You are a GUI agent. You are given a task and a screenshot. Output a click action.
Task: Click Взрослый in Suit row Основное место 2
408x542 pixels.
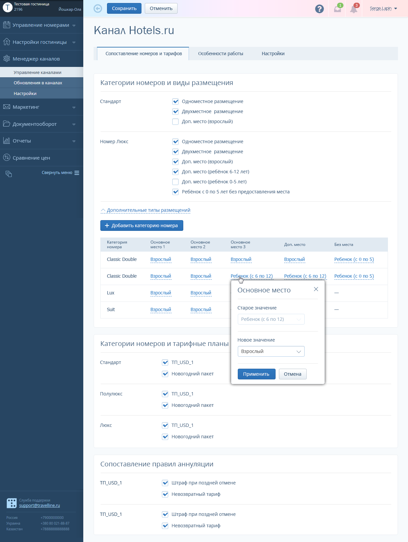coord(201,309)
